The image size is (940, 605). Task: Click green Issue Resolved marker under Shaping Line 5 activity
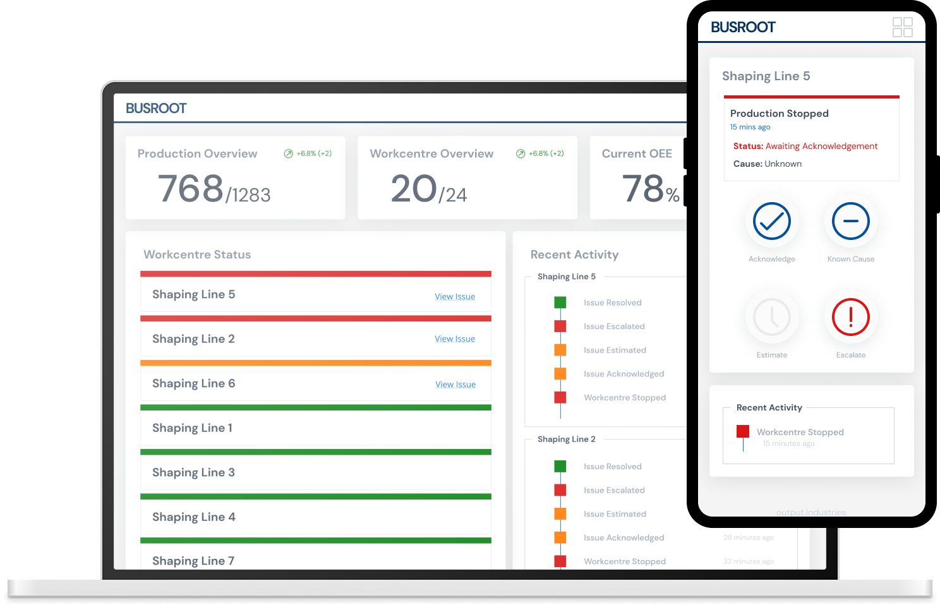click(x=560, y=302)
